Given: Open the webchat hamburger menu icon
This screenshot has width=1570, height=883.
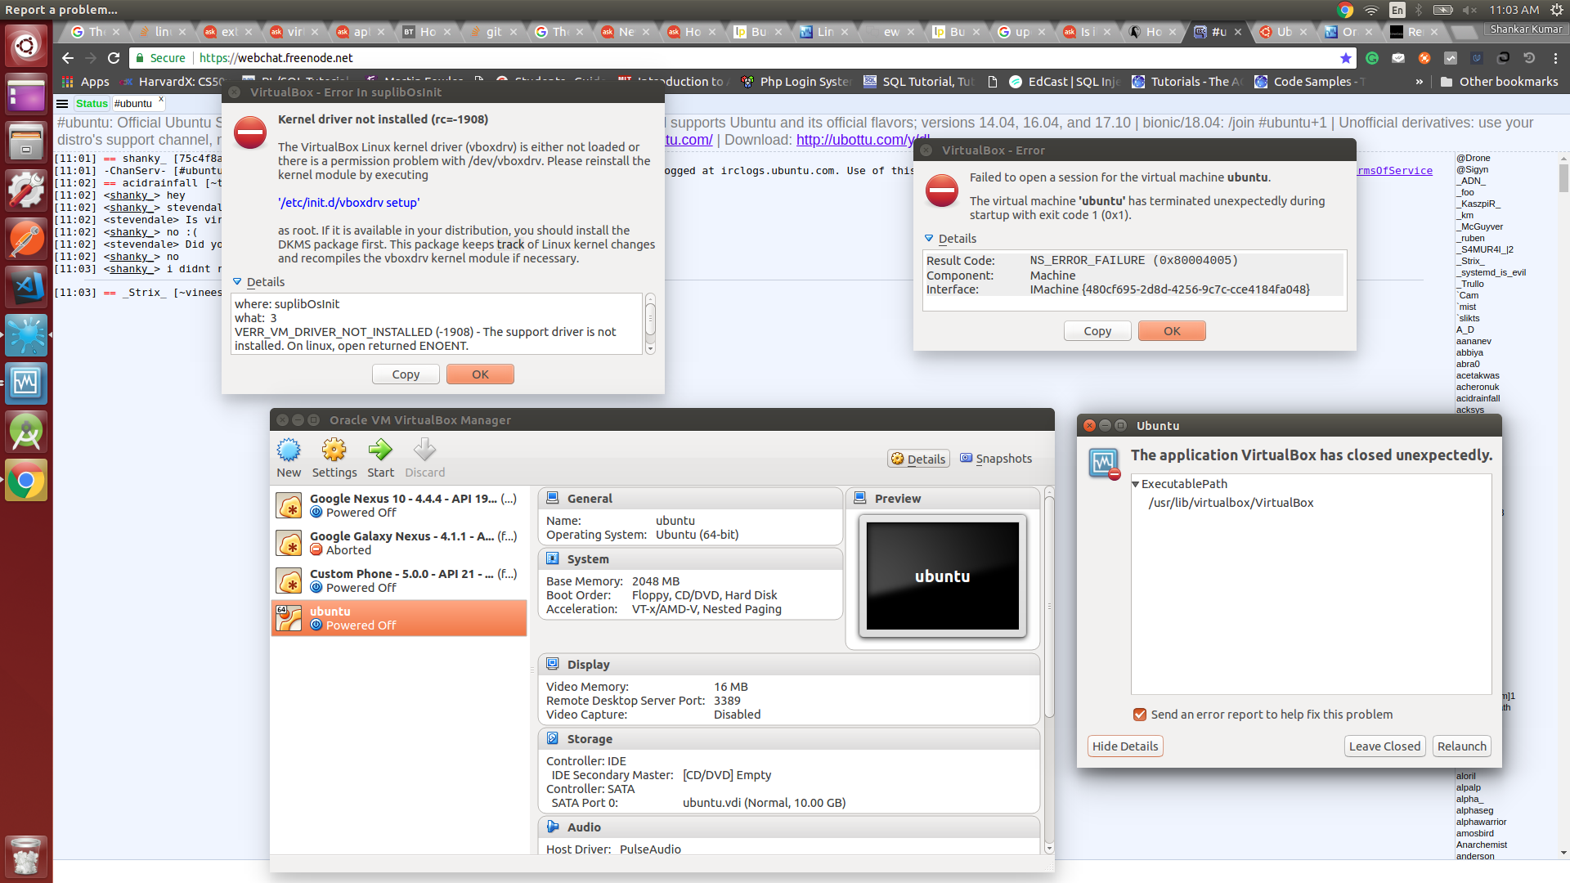Looking at the screenshot, I should [x=62, y=104].
